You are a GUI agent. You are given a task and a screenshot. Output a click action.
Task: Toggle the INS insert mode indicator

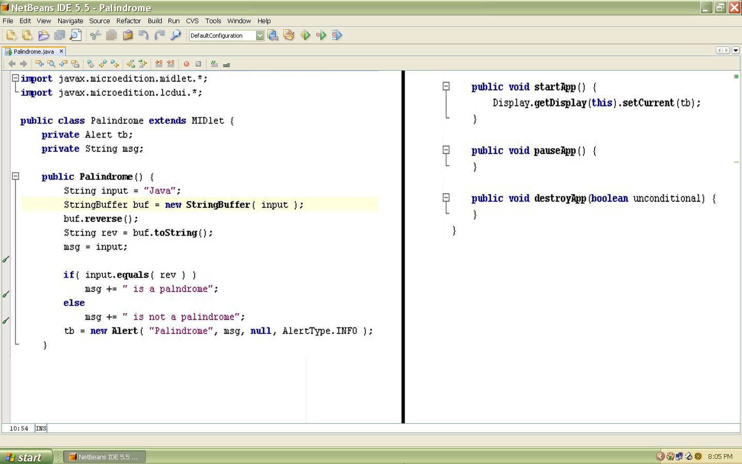(x=41, y=428)
